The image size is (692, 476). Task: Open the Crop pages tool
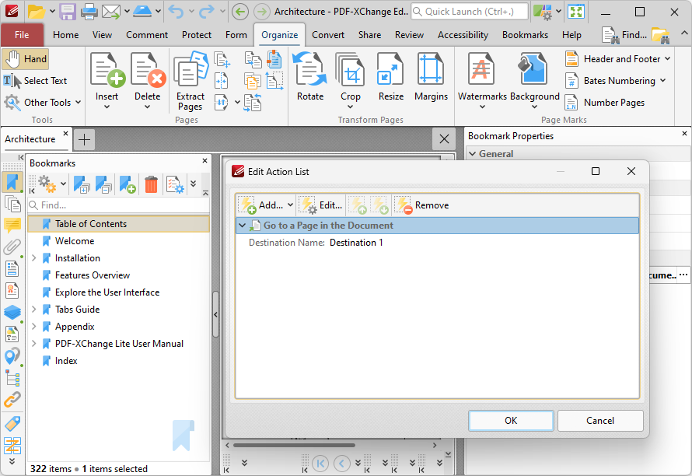tap(351, 81)
